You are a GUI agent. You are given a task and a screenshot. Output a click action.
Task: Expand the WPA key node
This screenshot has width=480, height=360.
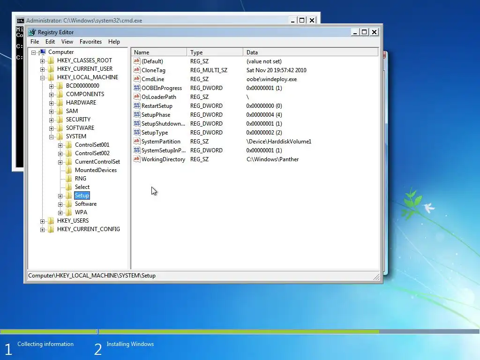(60, 213)
